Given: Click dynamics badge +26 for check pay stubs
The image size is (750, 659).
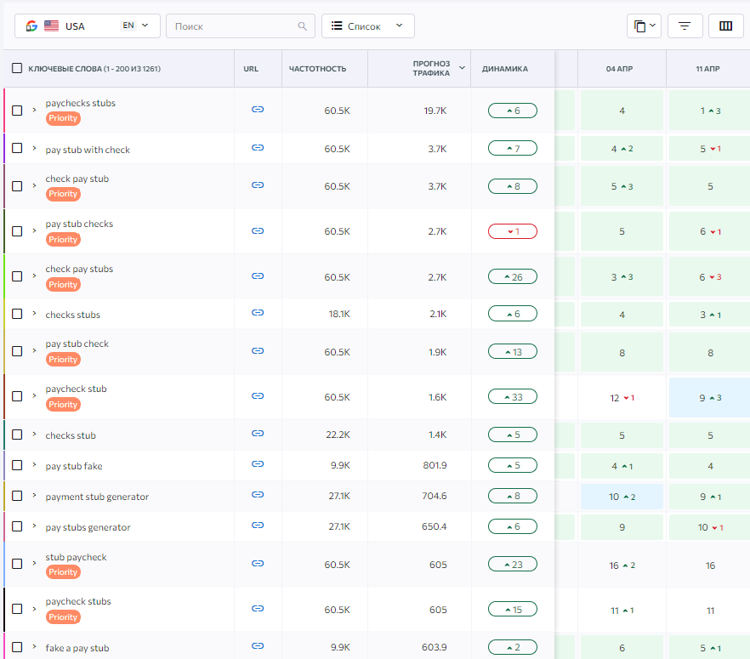Looking at the screenshot, I should pos(512,277).
